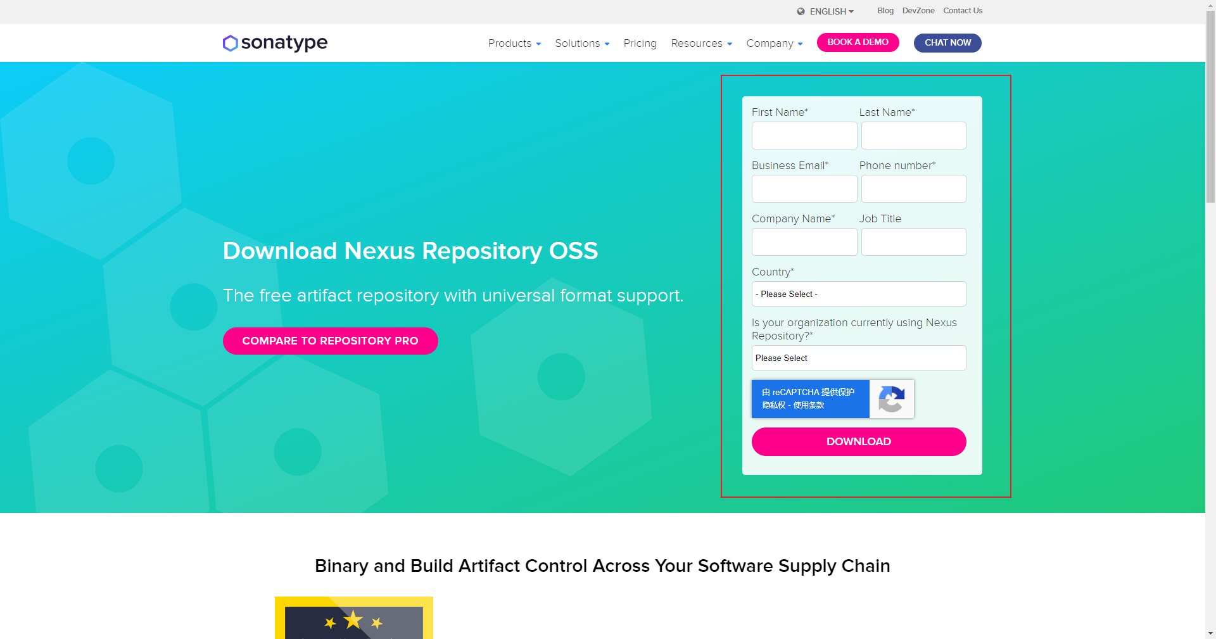Expand the Resources menu
The width and height of the screenshot is (1216, 639).
click(701, 43)
